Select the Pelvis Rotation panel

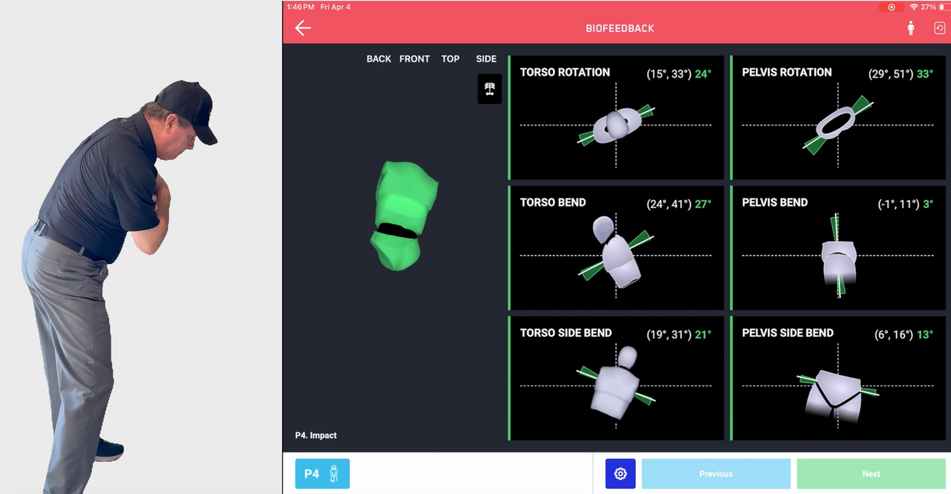click(838, 117)
